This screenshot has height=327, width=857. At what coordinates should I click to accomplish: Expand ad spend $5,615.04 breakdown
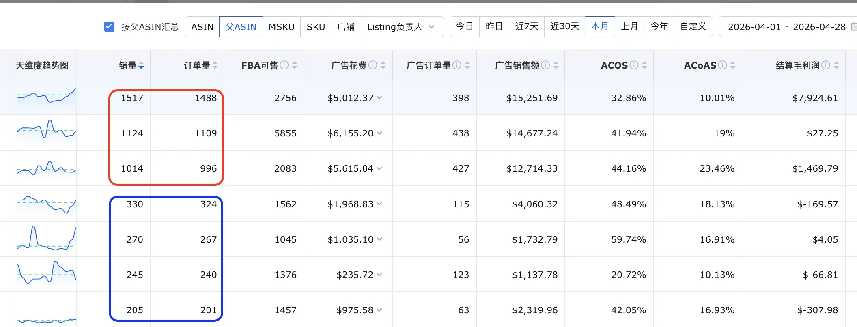pos(379,168)
